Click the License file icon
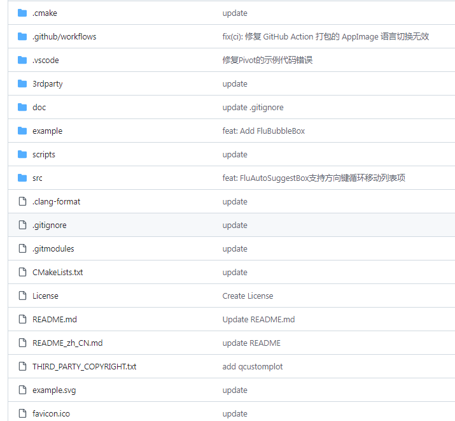 tap(22, 296)
